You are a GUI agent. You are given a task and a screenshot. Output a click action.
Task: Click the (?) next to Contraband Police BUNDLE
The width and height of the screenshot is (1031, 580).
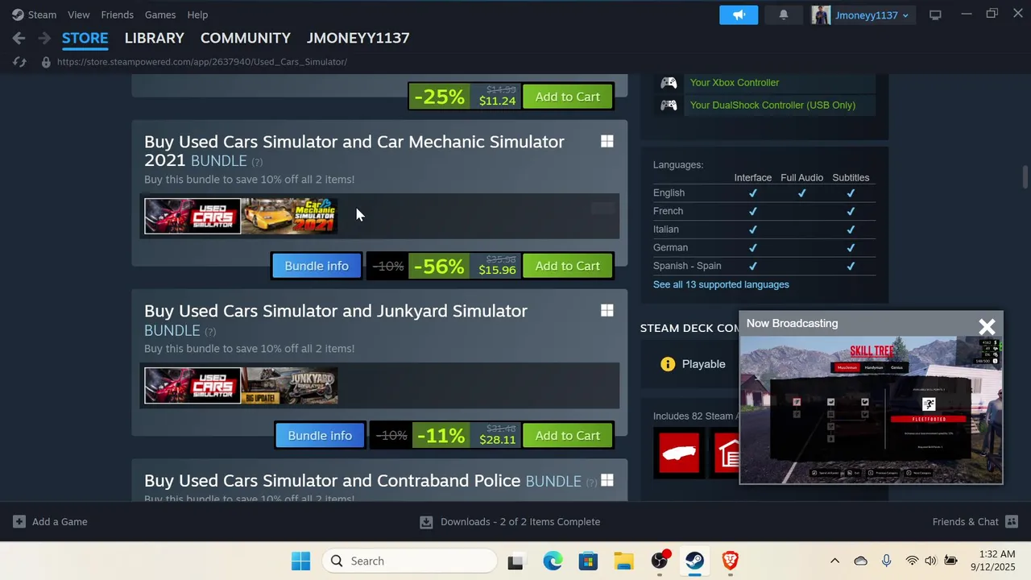point(591,482)
